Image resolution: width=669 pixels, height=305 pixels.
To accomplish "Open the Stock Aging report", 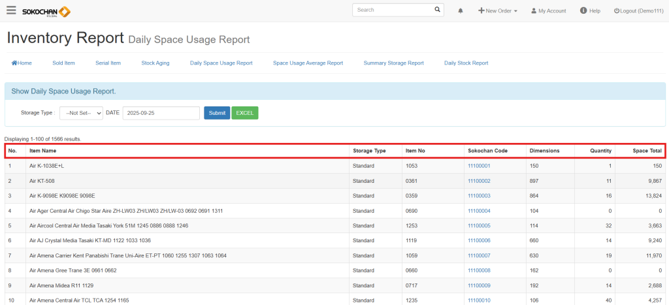I will 155,63.
